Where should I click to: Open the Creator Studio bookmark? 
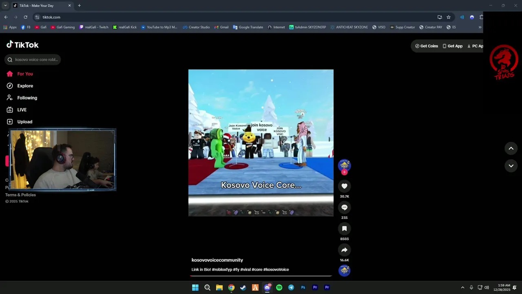point(196,27)
